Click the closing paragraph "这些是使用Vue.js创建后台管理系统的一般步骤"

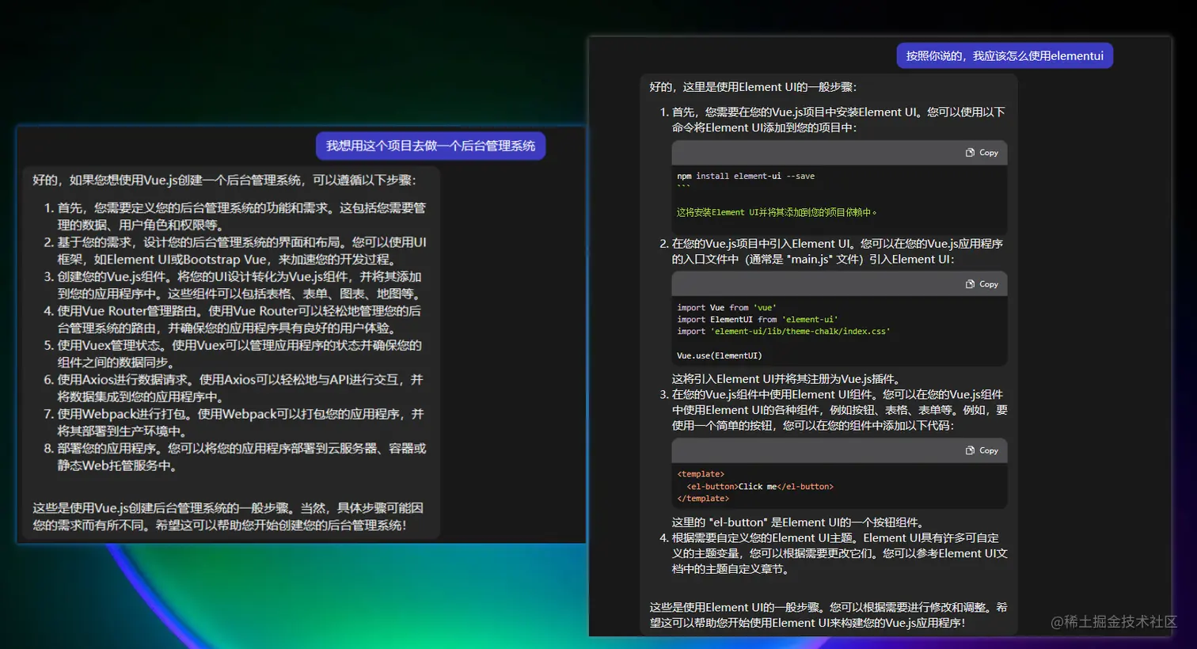[228, 516]
